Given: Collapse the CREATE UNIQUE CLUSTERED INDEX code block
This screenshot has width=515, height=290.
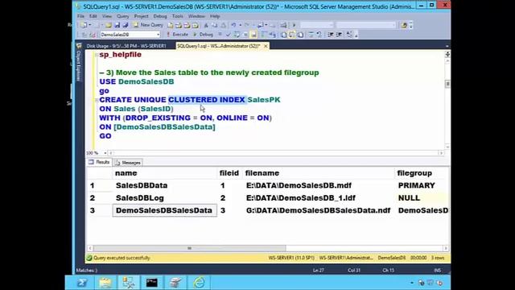Looking at the screenshot, I should click(97, 100).
